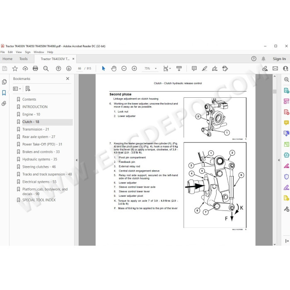
Task: Open the Transmission - 21 bookmark
Action: pyautogui.click(x=36, y=129)
